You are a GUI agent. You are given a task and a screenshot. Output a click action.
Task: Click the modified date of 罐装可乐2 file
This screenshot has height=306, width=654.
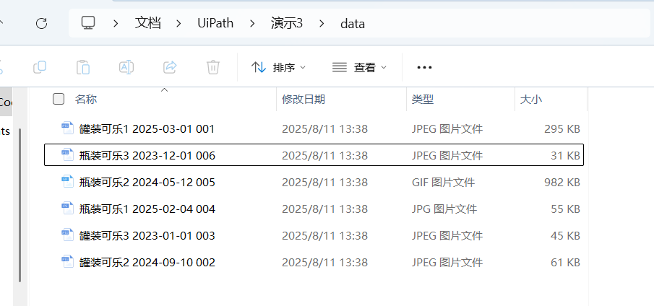pyautogui.click(x=324, y=262)
